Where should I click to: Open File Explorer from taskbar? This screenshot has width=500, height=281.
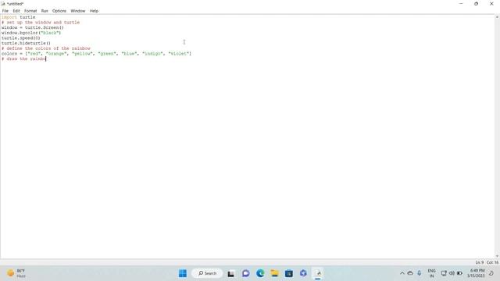click(274, 273)
